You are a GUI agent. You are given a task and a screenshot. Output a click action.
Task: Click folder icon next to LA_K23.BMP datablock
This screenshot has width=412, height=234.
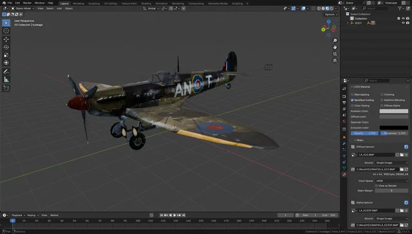[x=402, y=155]
